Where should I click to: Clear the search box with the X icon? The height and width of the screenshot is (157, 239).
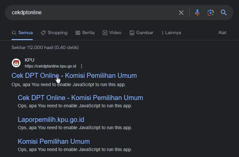tap(181, 13)
